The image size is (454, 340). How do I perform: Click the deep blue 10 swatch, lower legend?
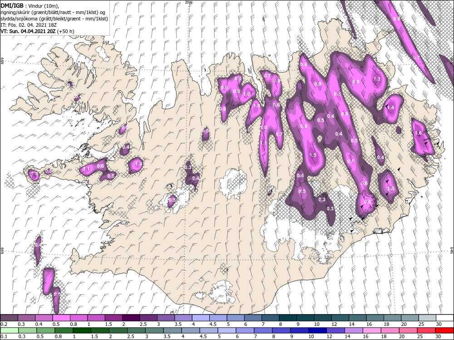click(x=318, y=330)
